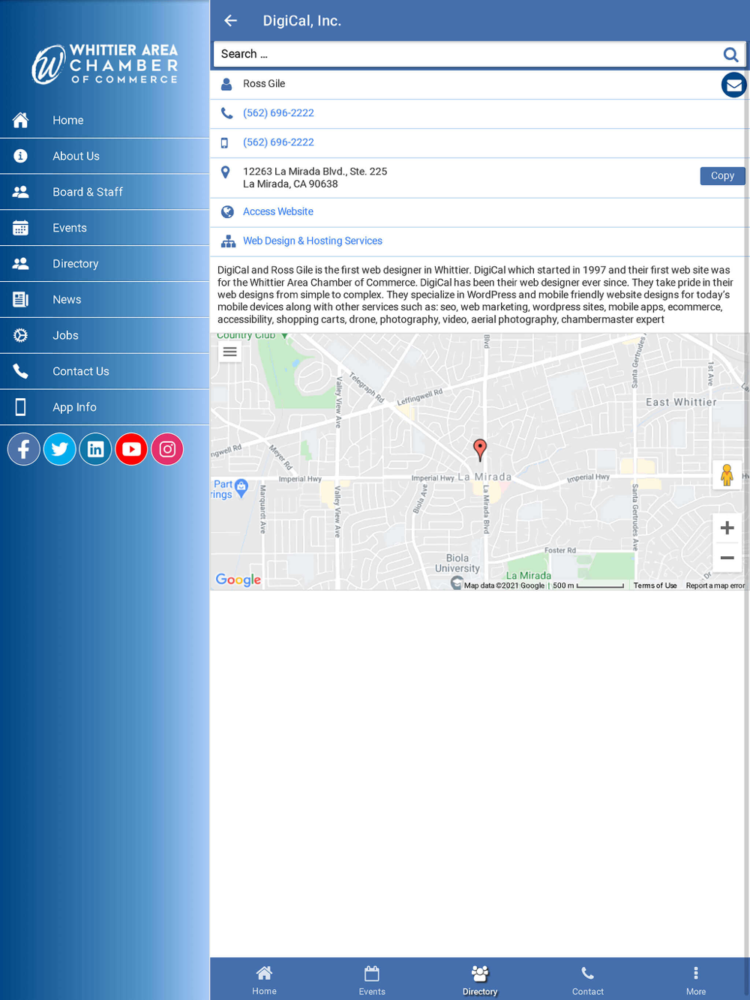Zoom out on the map
Image resolution: width=750 pixels, height=1000 pixels.
(x=727, y=558)
